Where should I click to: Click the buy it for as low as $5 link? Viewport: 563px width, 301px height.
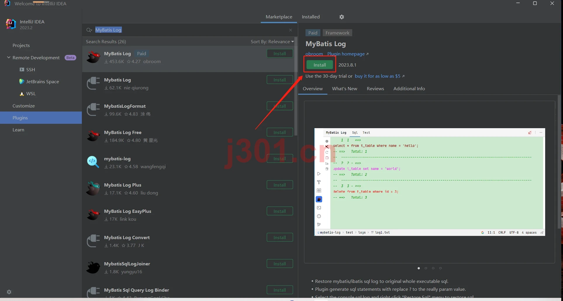pos(379,76)
